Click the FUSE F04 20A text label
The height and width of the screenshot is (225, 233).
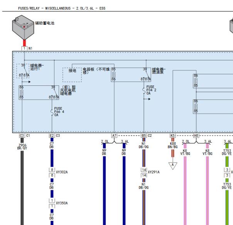(151, 90)
